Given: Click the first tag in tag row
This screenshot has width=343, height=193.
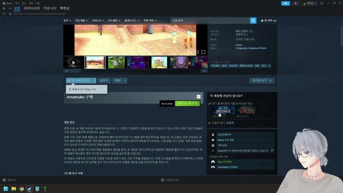Looking at the screenshot, I should pos(216,66).
